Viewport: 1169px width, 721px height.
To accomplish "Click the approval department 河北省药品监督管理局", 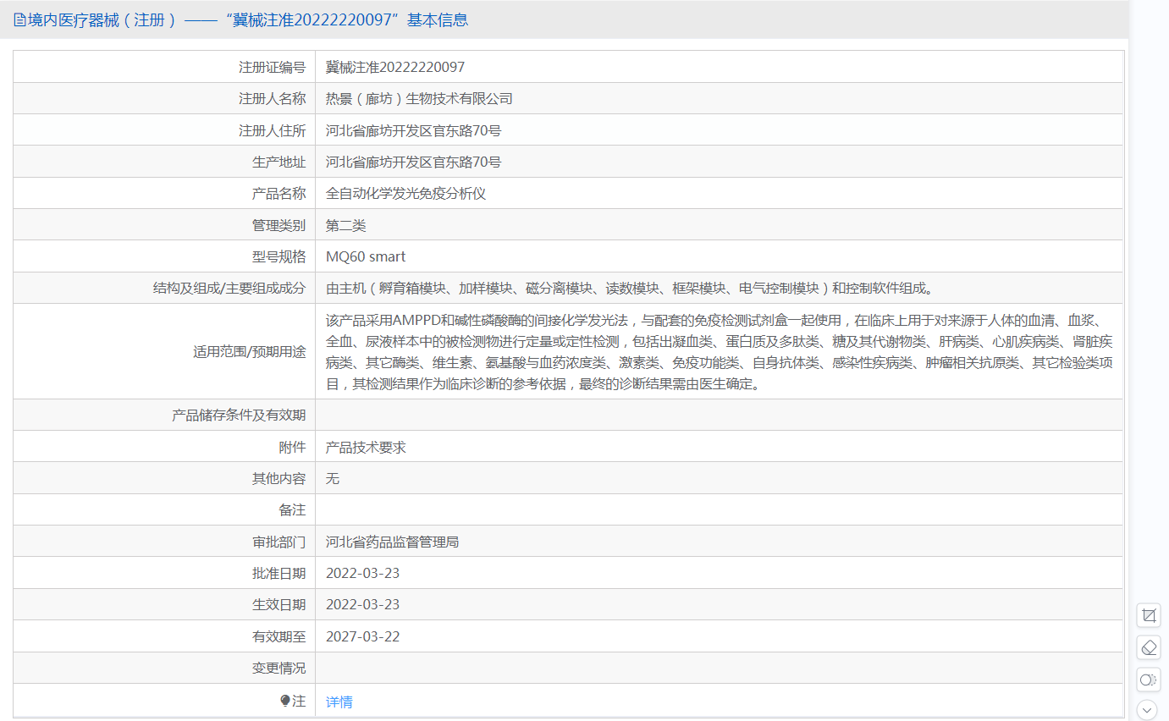I will (x=392, y=542).
